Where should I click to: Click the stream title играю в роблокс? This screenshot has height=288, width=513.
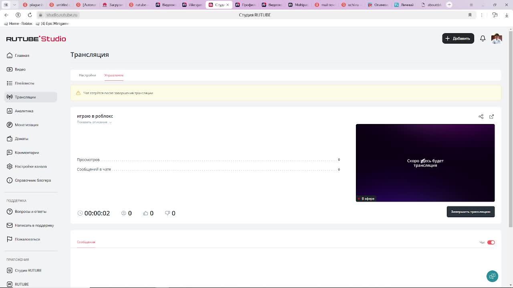95,116
